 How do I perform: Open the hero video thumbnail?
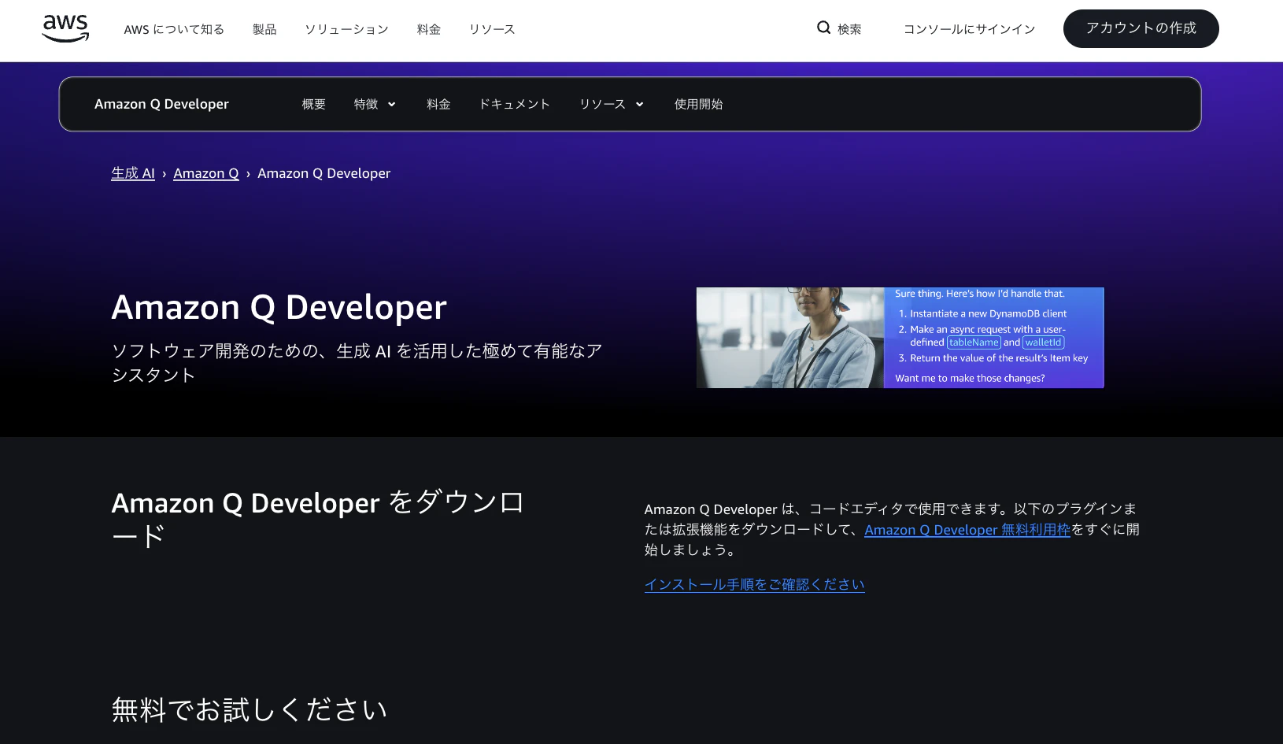(900, 338)
